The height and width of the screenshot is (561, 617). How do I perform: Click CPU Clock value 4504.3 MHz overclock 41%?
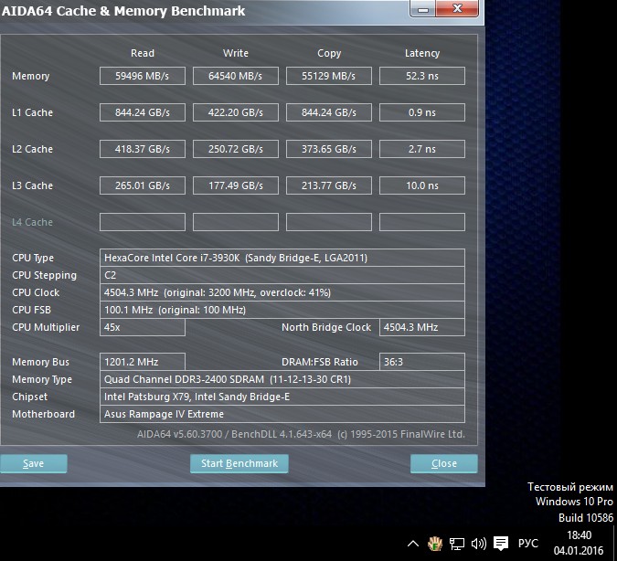coord(282,292)
